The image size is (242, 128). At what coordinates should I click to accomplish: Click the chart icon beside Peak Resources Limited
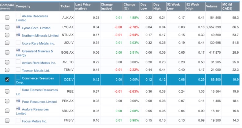[x=18, y=101]
